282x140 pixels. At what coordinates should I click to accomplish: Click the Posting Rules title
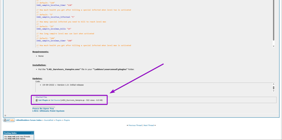point(10,133)
